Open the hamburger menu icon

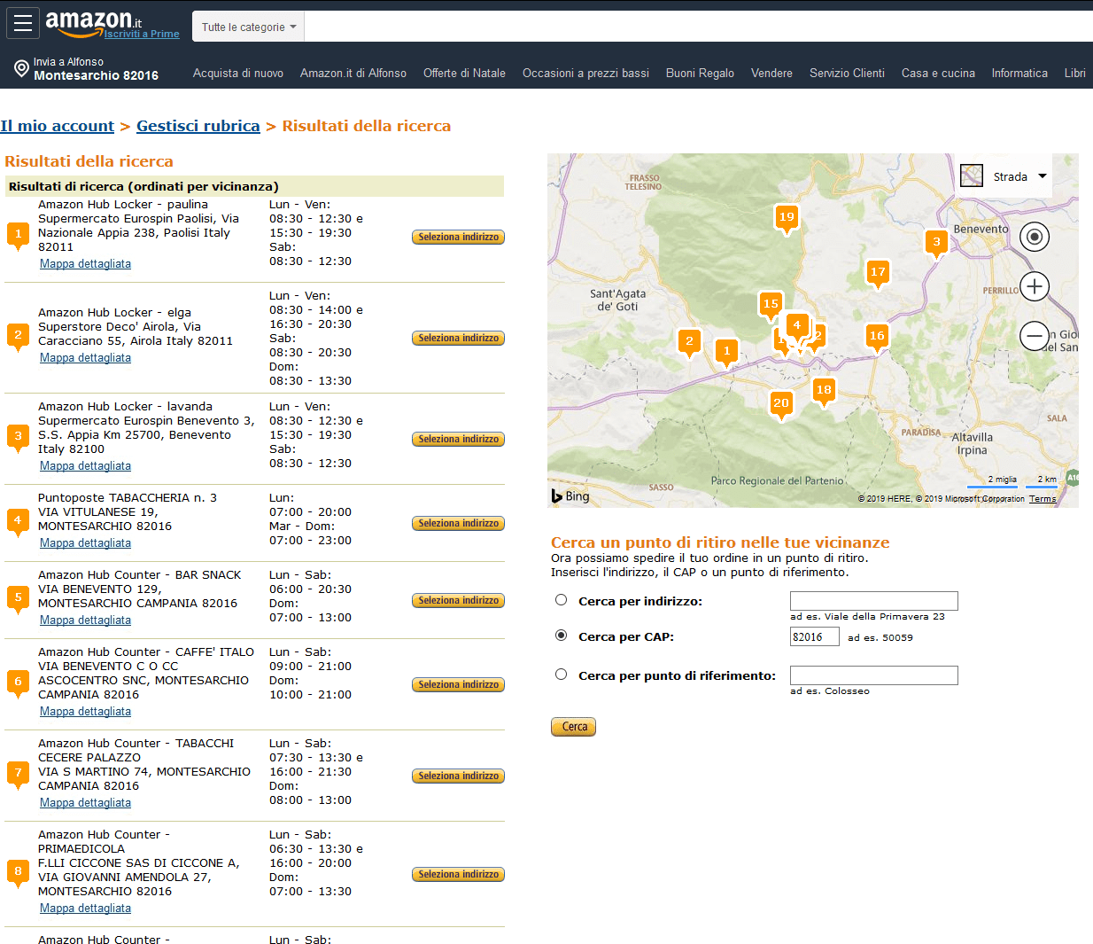click(x=23, y=23)
